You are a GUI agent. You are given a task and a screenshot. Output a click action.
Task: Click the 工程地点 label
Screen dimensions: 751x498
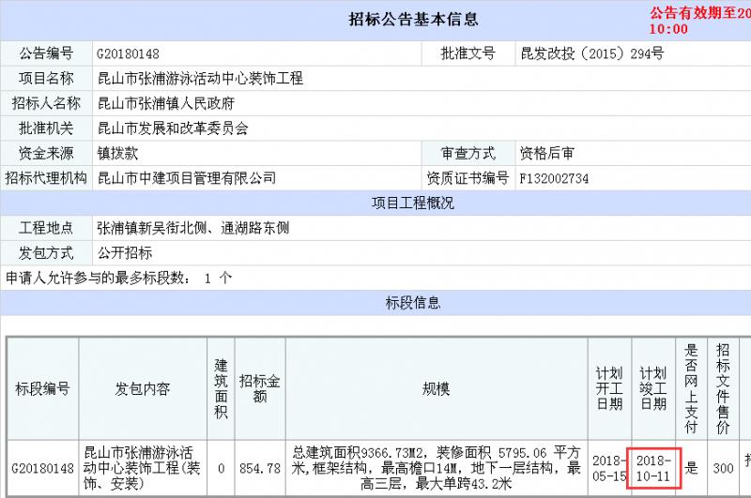tap(46, 228)
